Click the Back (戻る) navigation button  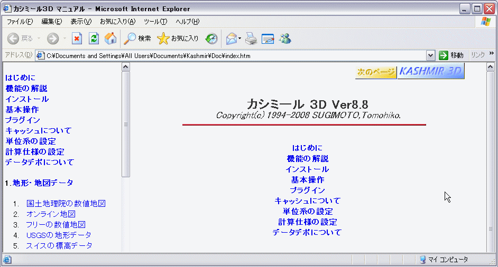pos(20,39)
